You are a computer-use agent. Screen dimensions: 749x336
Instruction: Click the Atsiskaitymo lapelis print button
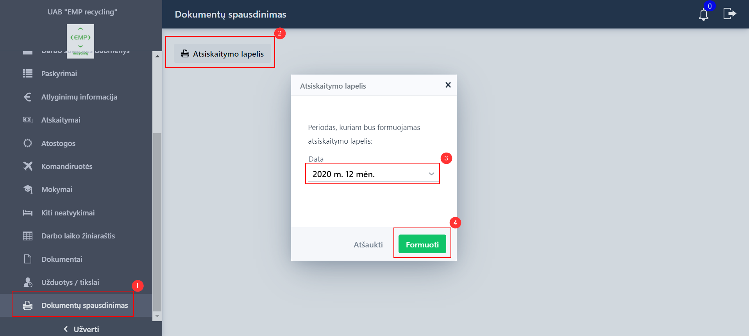222,54
